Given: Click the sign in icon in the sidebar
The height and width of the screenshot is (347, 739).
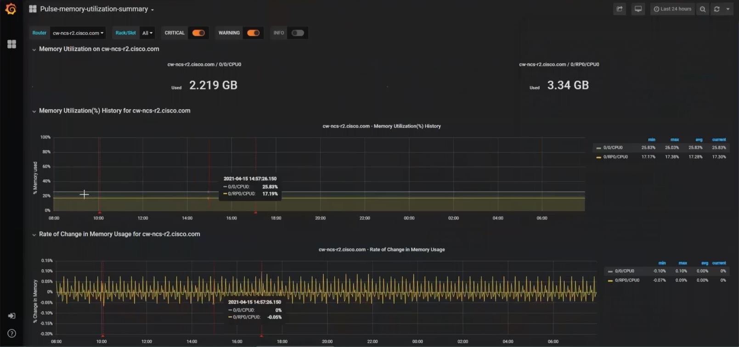Looking at the screenshot, I should [x=12, y=316].
